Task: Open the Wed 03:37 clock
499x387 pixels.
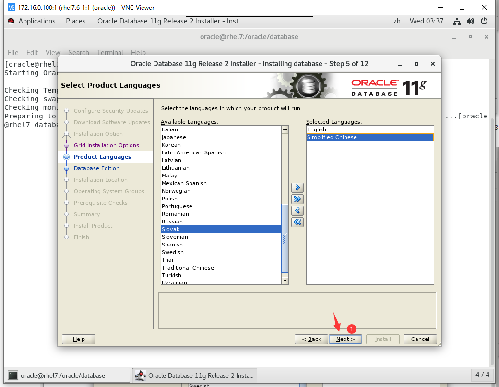Action: point(427,21)
